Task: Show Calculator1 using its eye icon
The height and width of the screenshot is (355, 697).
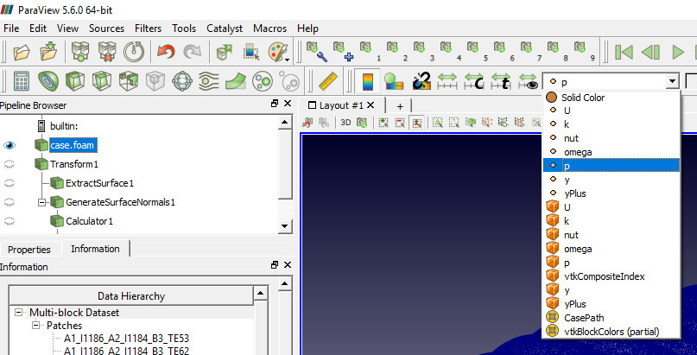Action: 10,221
